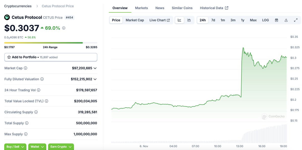302x150 pixels.
Task: Show Circulating Supply info icon
Action: point(36,112)
